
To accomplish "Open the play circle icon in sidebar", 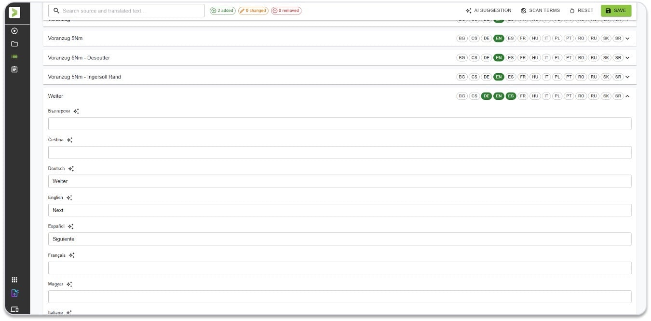I will click(x=14, y=31).
